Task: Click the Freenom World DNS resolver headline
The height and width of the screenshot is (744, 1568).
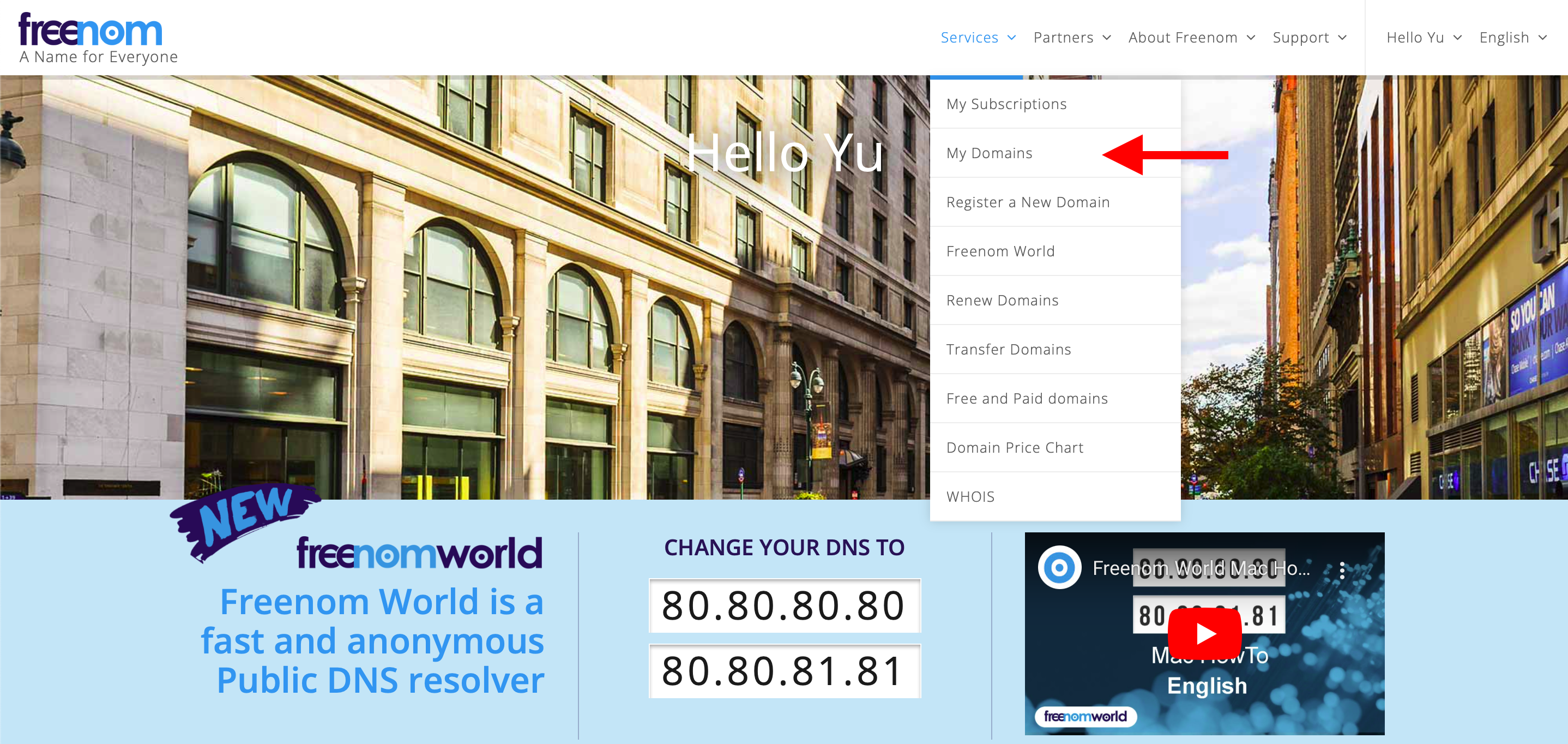Action: 372,640
